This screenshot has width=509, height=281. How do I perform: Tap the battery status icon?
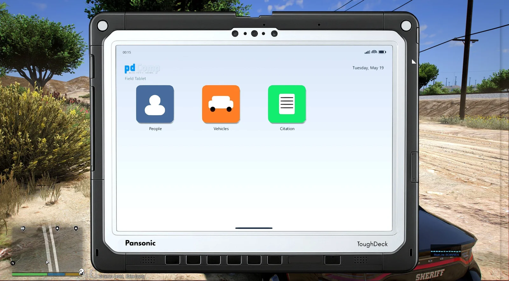(x=382, y=52)
